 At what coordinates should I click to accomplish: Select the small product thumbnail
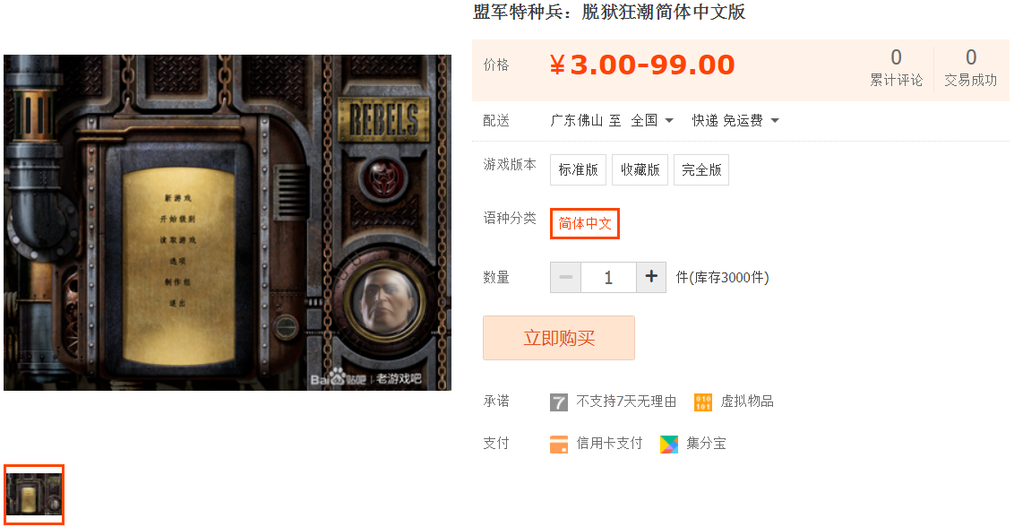point(34,495)
